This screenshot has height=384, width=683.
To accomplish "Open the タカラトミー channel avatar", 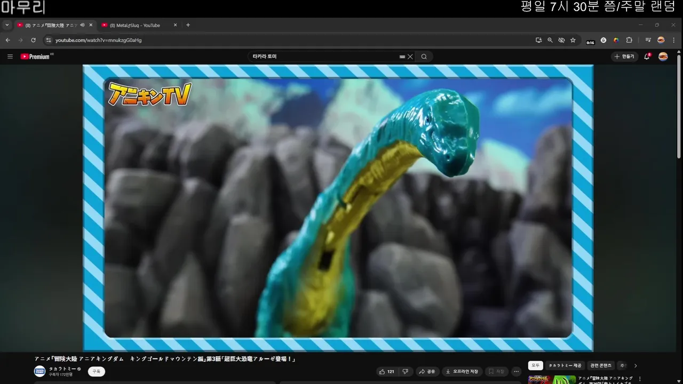I will pyautogui.click(x=39, y=371).
